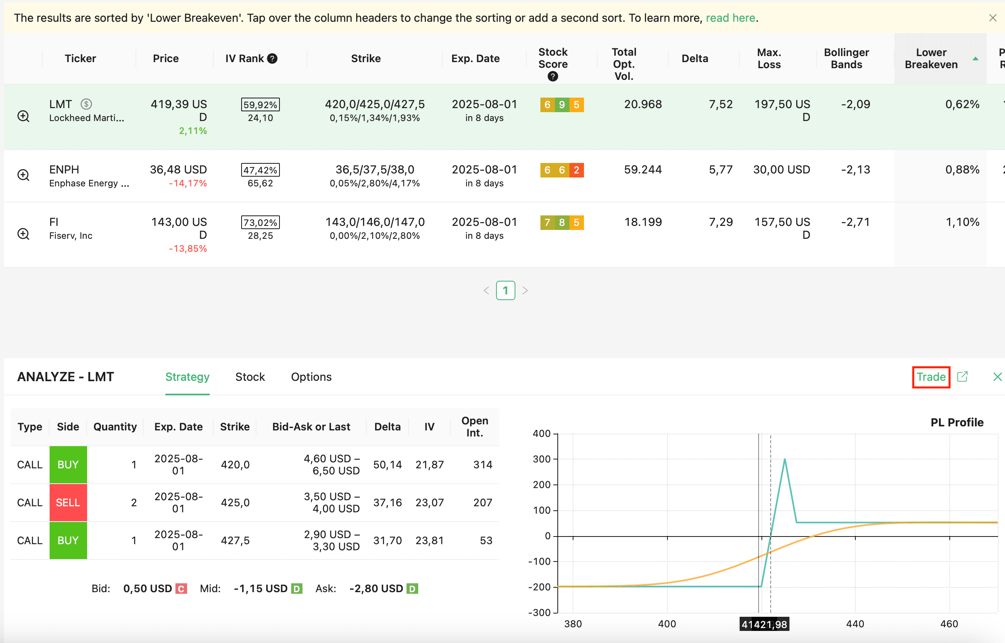Click the LMT stock score color badges

click(562, 104)
